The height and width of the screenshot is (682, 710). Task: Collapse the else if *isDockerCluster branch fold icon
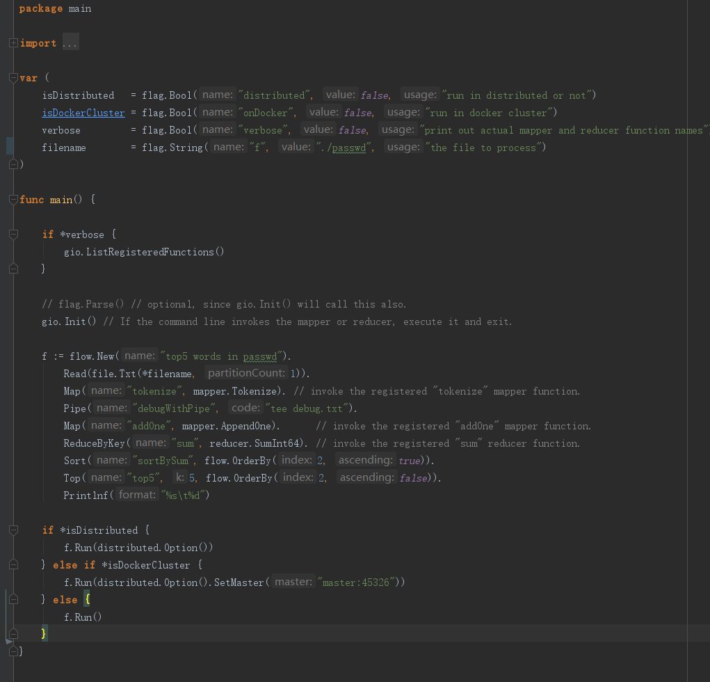point(14,564)
